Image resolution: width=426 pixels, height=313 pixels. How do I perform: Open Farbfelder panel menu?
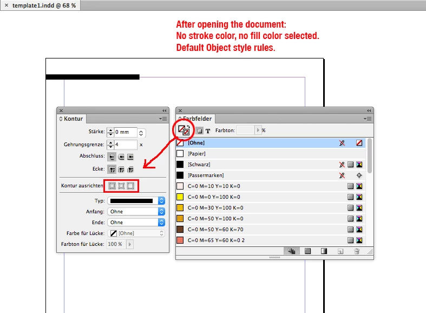[x=368, y=119]
